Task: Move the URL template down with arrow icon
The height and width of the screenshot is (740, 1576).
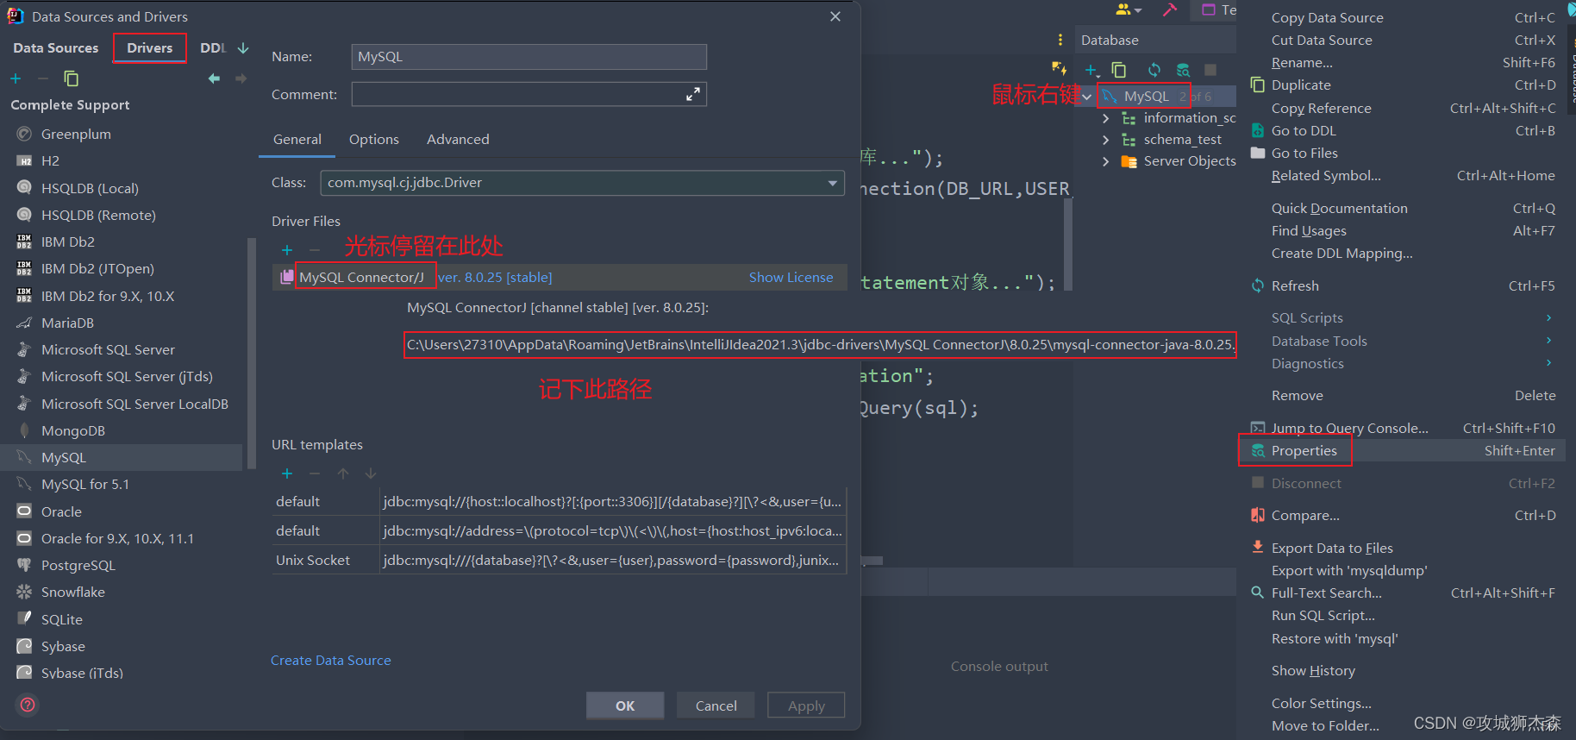Action: click(371, 473)
